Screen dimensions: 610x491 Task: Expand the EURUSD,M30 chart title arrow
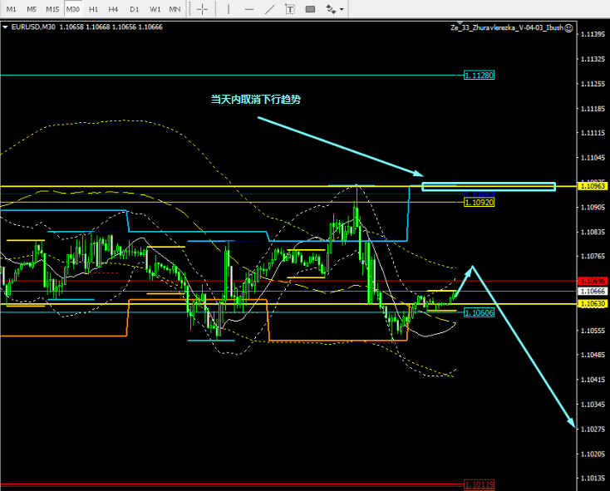[5, 27]
